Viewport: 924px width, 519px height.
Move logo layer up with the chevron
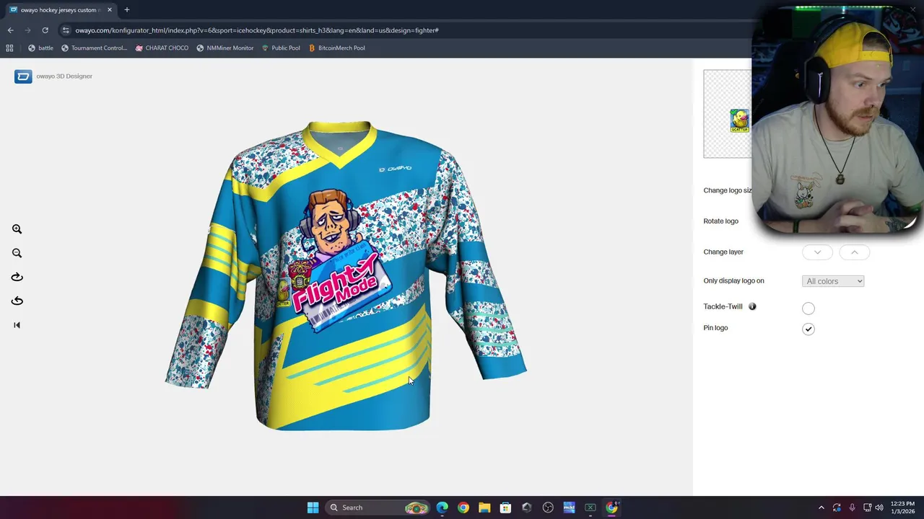coord(854,252)
